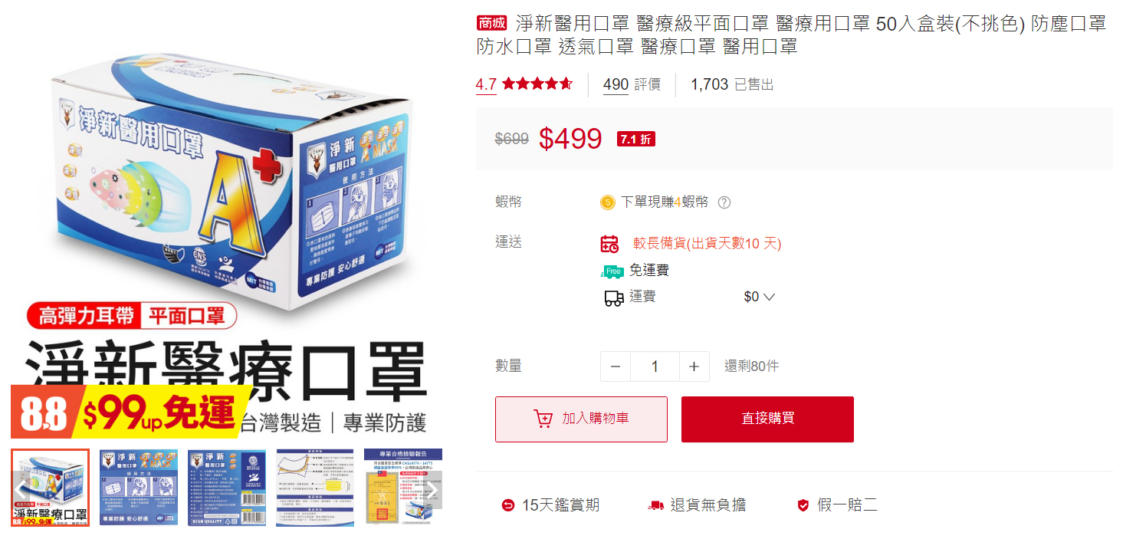The image size is (1136, 539).
Task: Click the calendar icon for 較長備貨
Action: pos(609,244)
